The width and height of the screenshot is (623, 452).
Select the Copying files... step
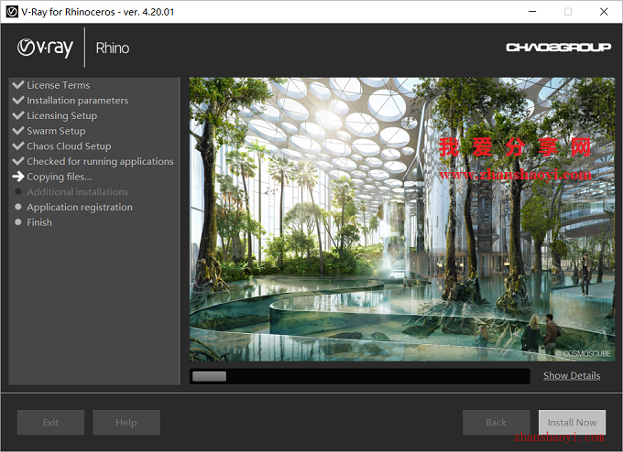[60, 177]
